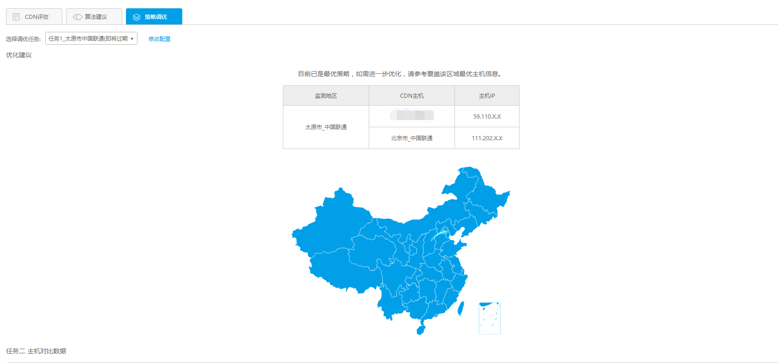Select the 太原市_中国联通 region cell
Screen dimensions: 778x363
click(x=326, y=127)
